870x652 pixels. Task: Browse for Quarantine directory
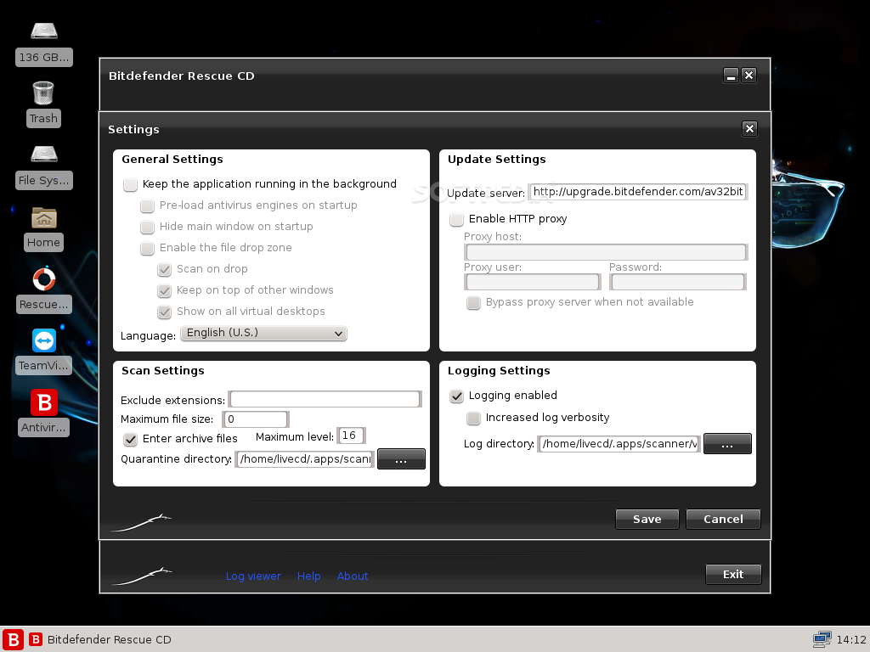(x=401, y=459)
